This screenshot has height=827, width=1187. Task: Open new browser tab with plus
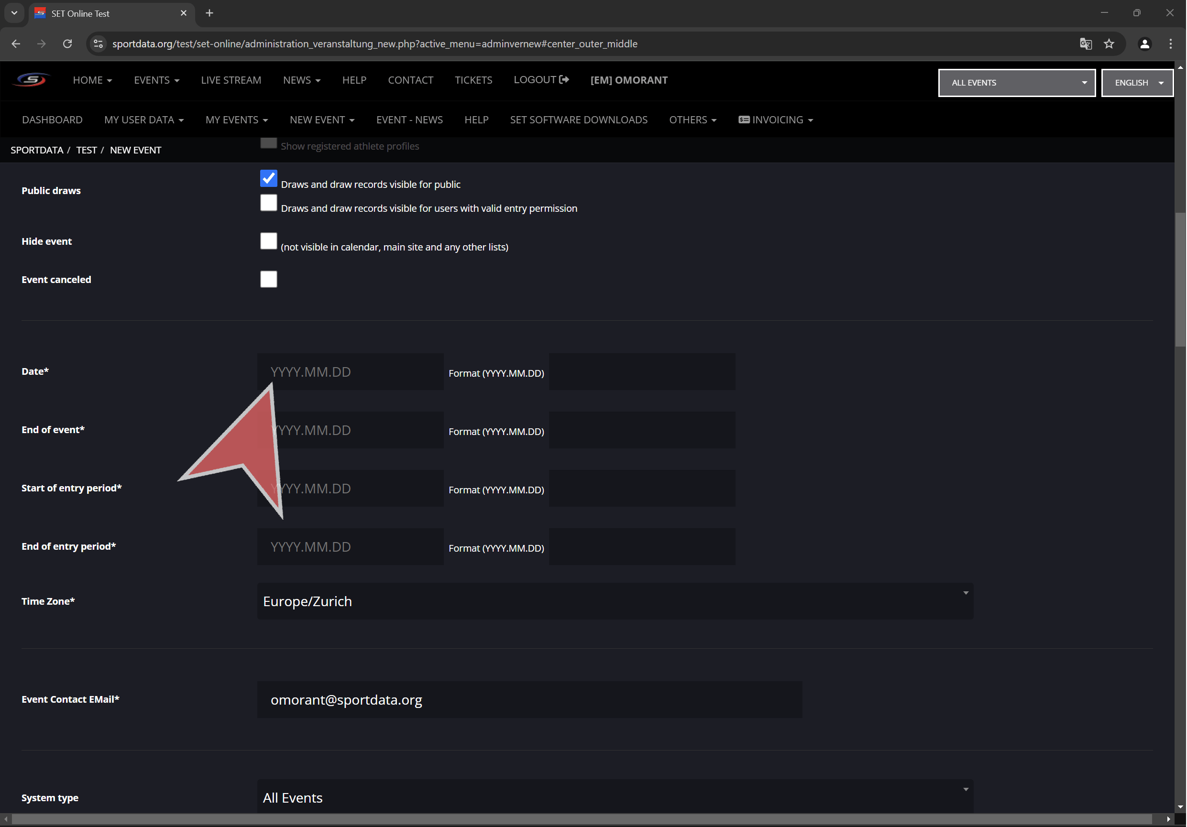[x=209, y=13]
